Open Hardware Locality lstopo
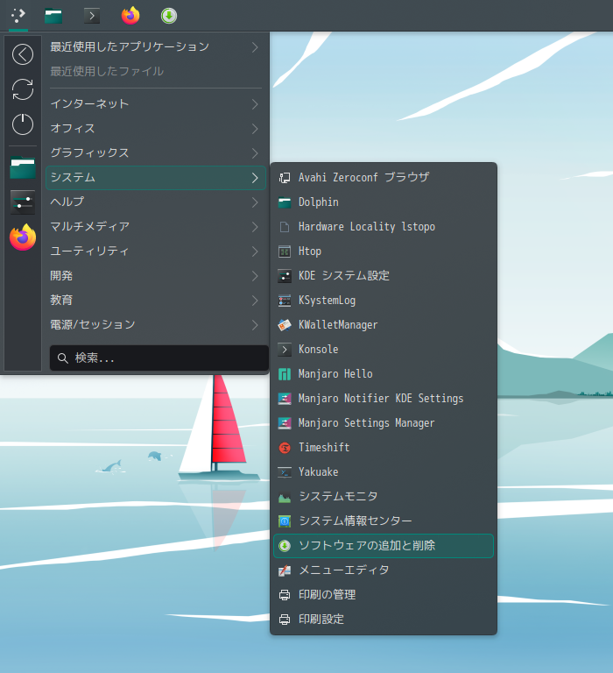 [384, 227]
